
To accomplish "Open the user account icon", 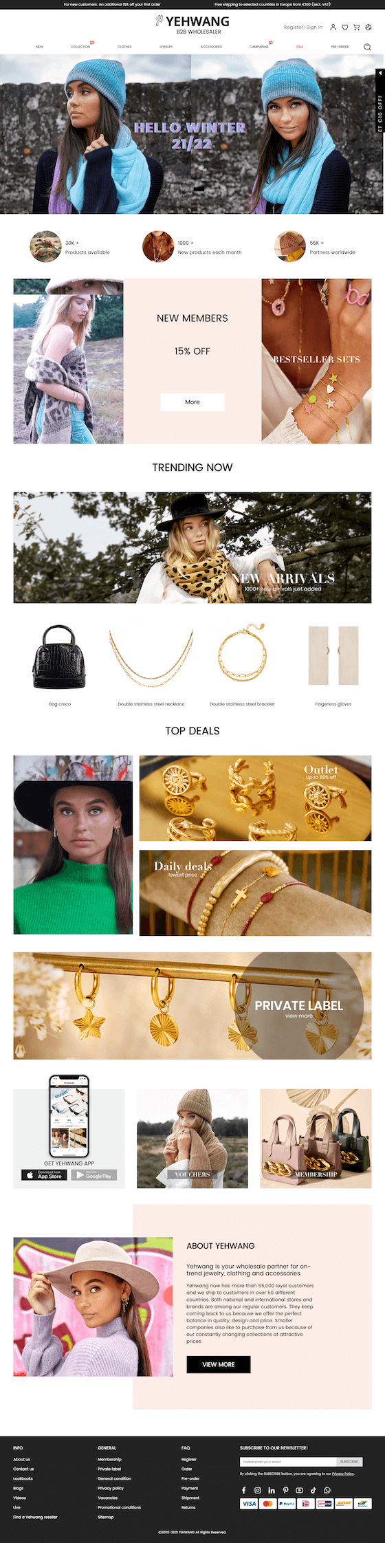I will point(333,28).
